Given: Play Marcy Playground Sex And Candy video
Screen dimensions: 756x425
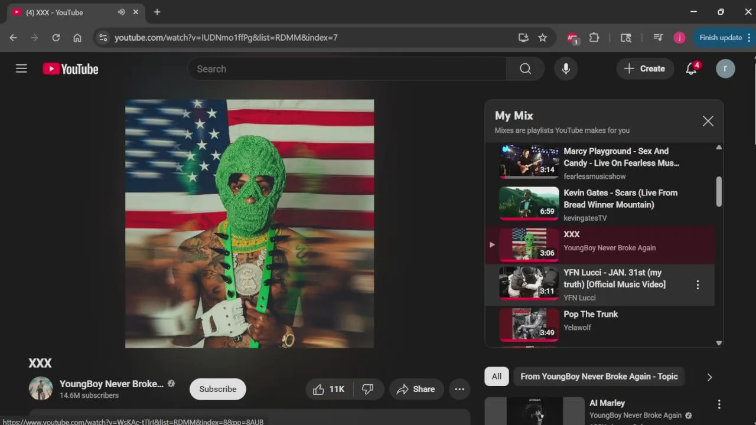Looking at the screenshot, I should (x=599, y=163).
